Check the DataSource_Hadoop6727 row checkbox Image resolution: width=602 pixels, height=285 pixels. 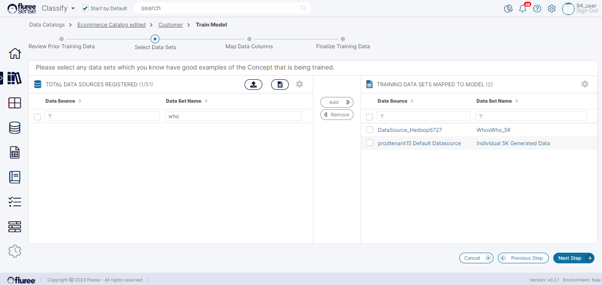click(x=369, y=130)
